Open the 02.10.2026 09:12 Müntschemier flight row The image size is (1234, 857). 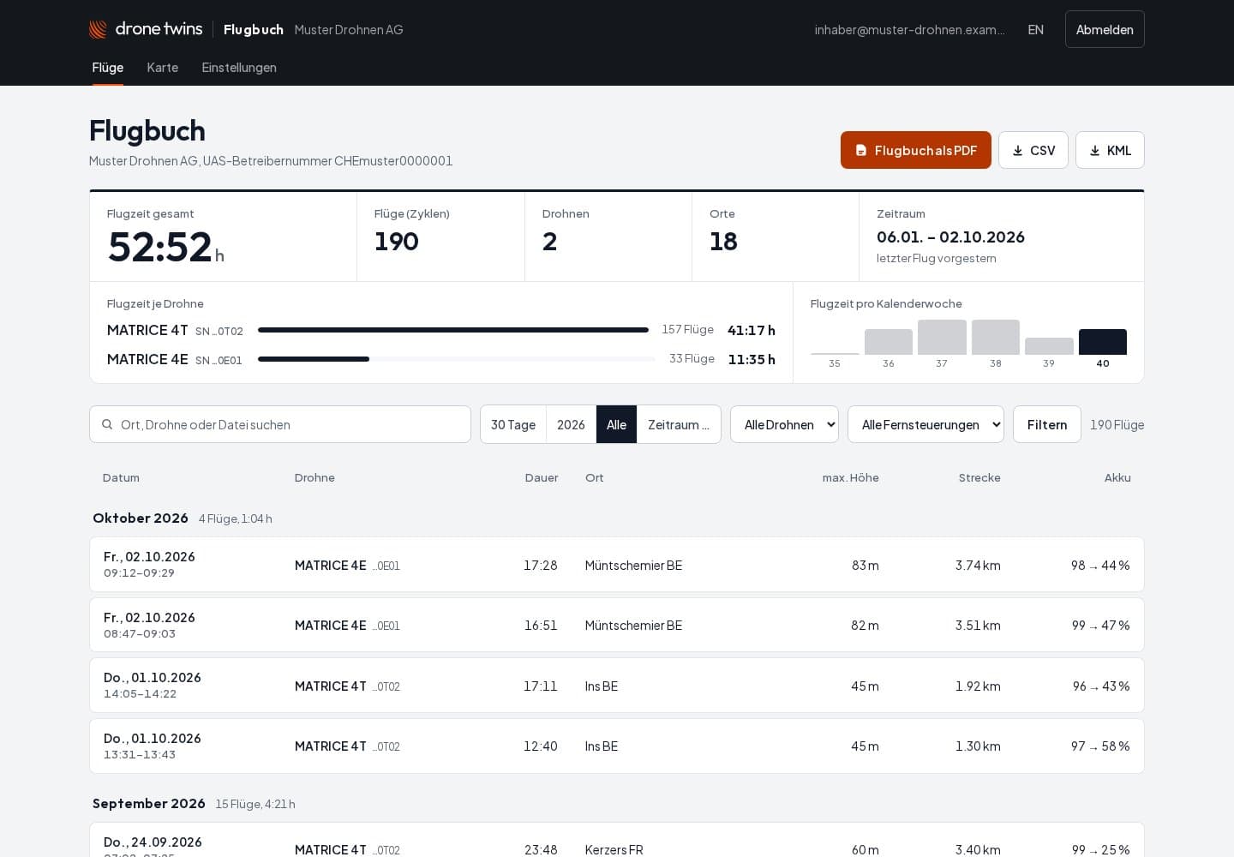[x=617, y=565]
